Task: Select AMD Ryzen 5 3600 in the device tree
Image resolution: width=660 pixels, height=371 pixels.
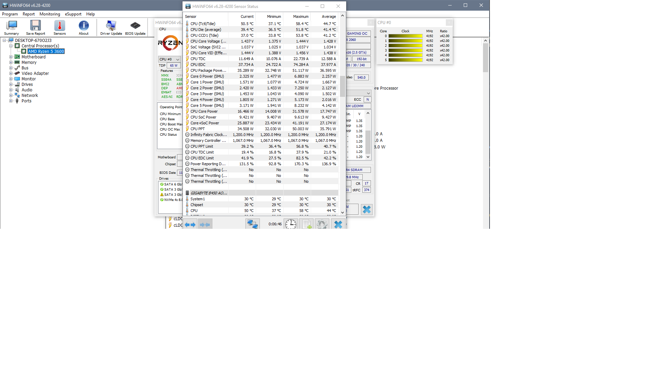Action: pos(46,51)
